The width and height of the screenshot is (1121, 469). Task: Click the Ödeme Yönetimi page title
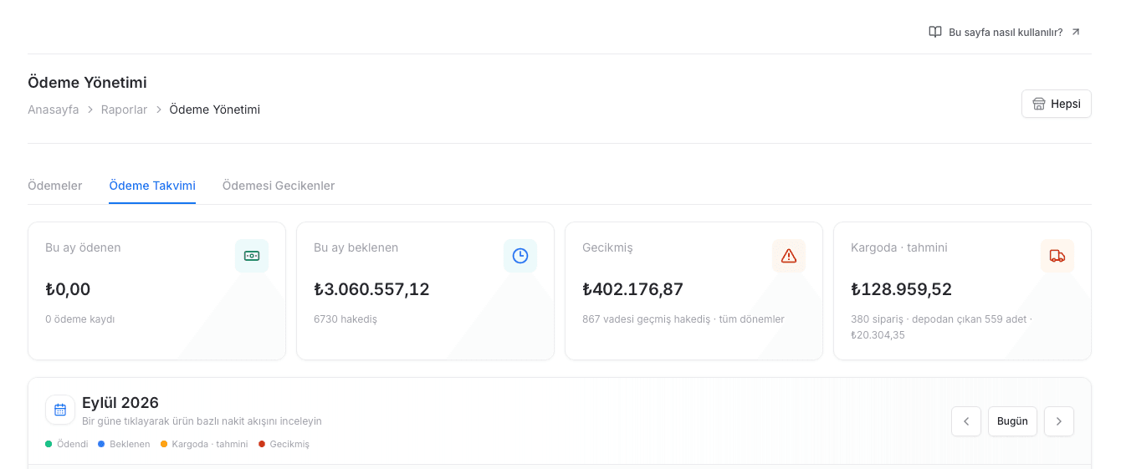point(87,83)
